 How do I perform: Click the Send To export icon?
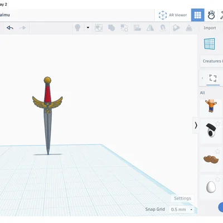(x=189, y=28)
